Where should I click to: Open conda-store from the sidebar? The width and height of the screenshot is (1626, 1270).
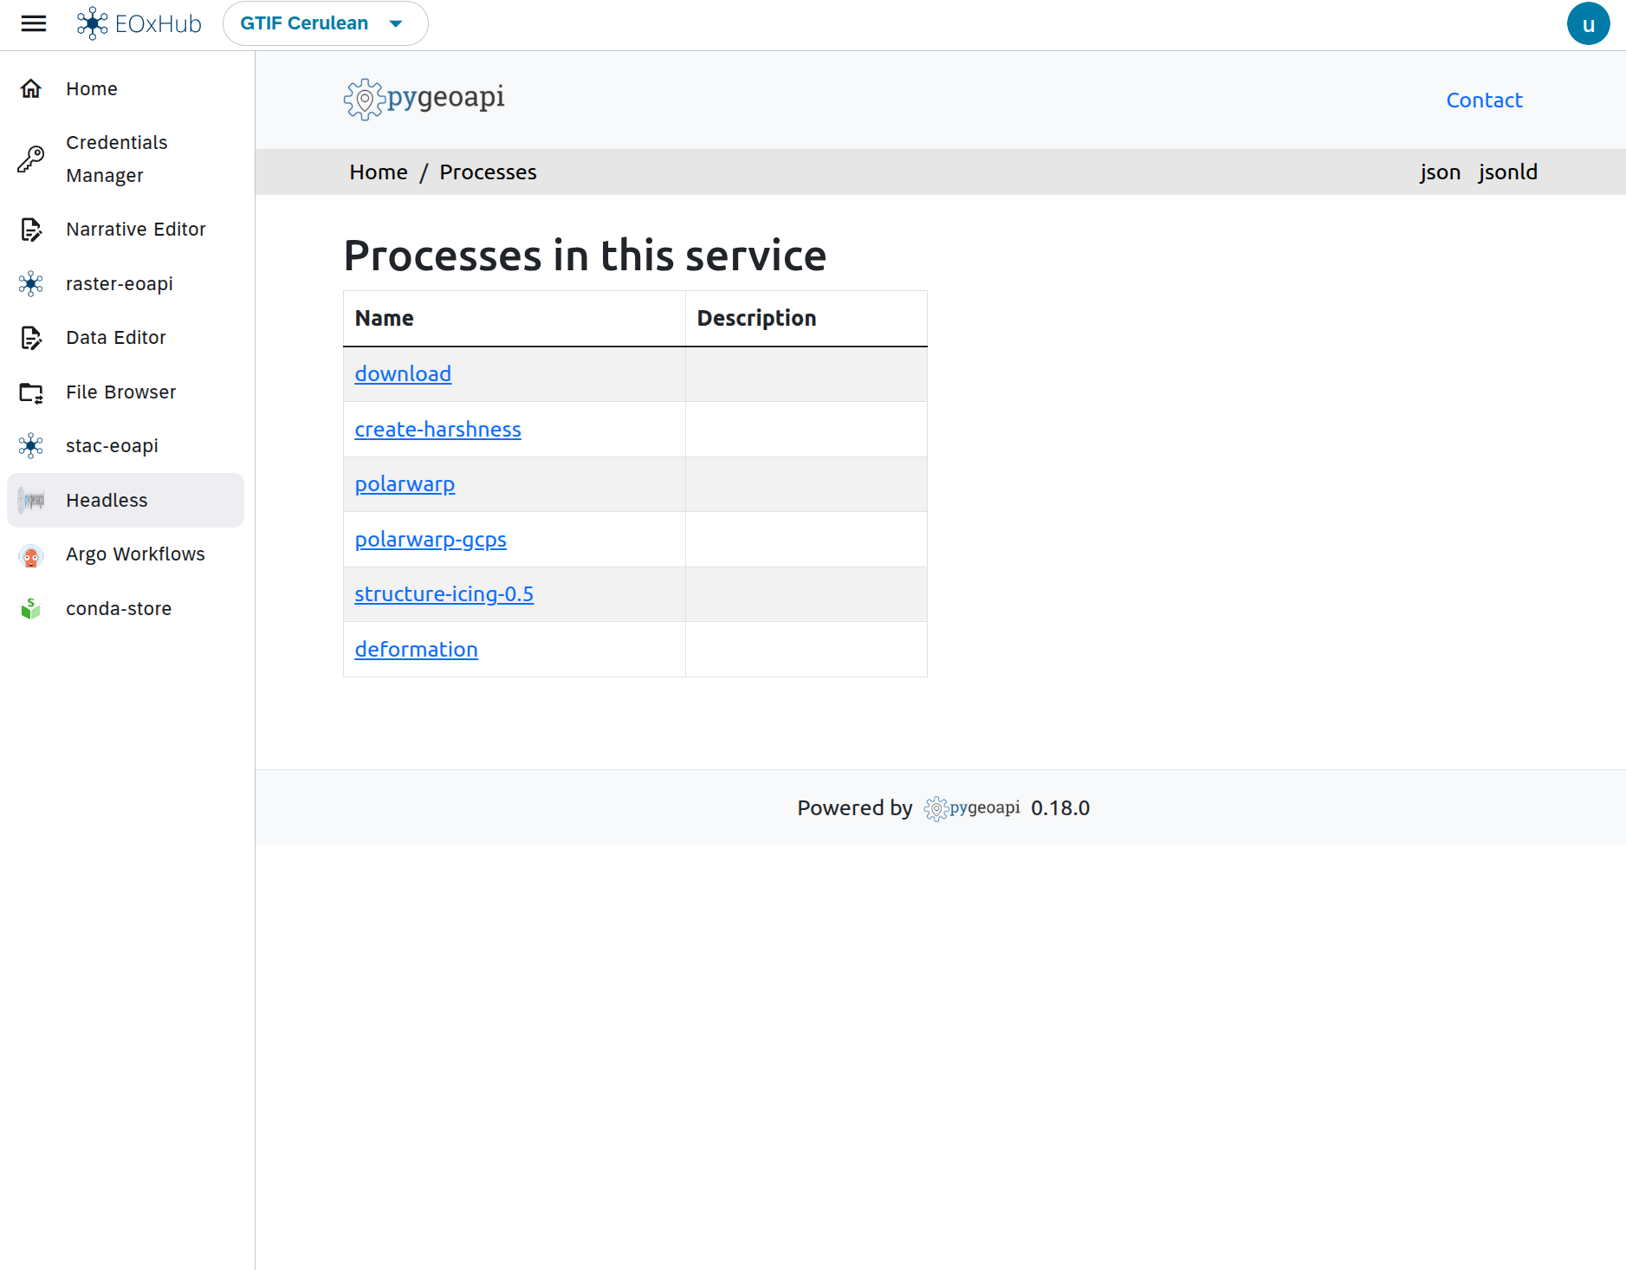click(x=118, y=609)
